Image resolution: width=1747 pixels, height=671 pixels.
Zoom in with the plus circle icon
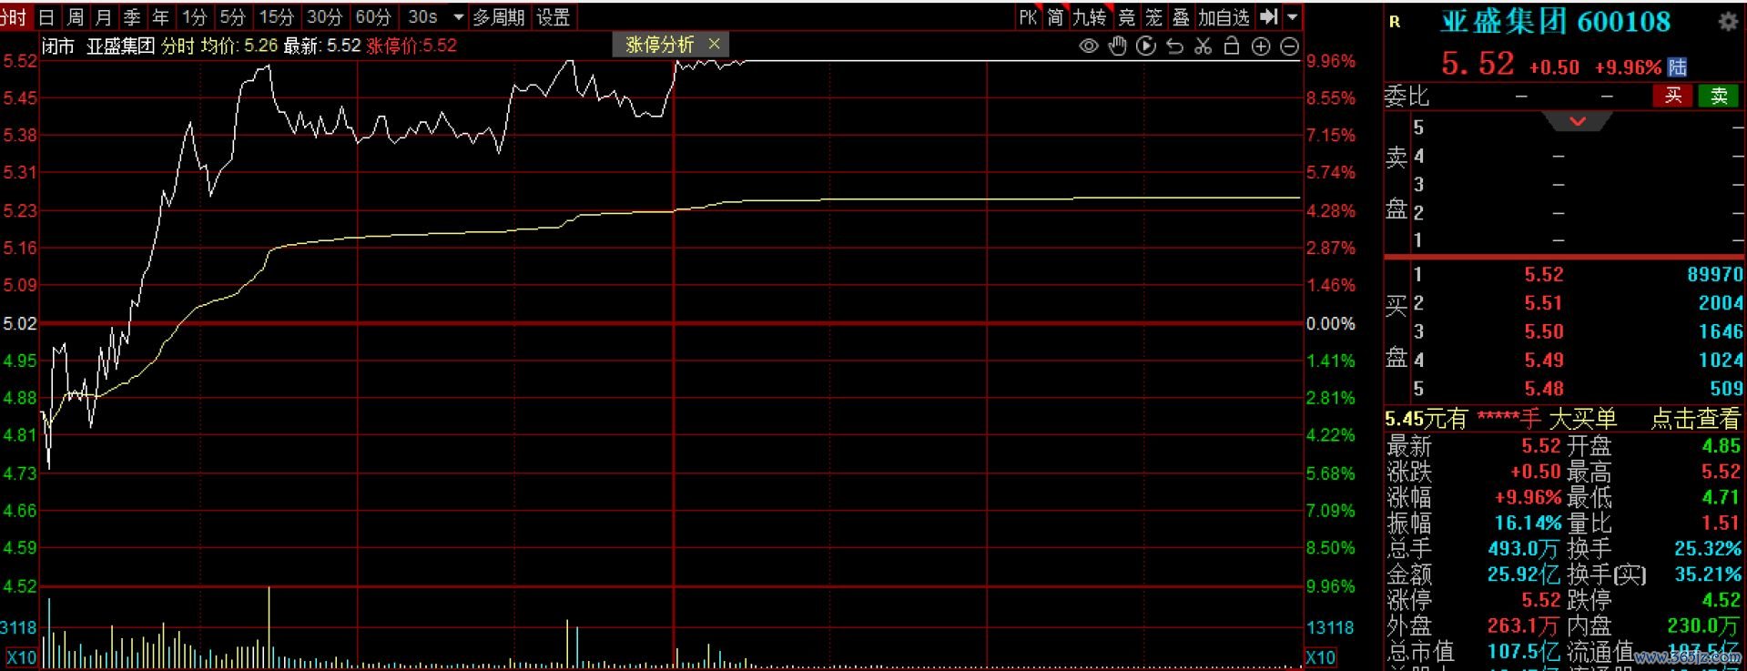click(x=1261, y=46)
